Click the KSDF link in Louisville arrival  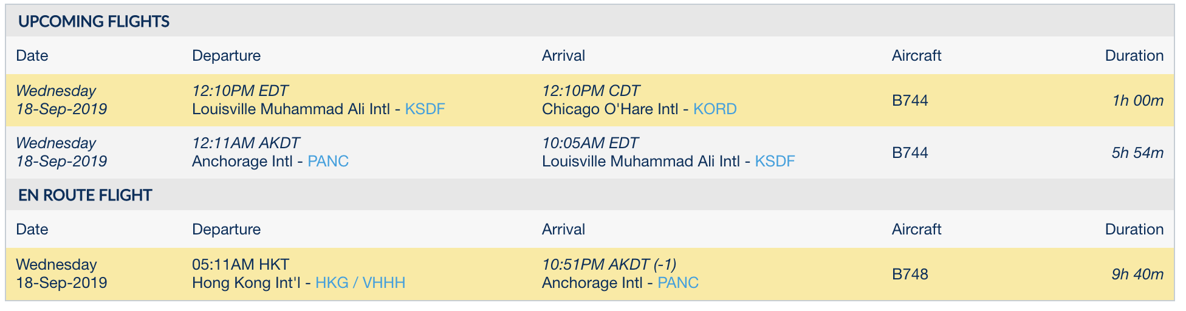point(775,162)
